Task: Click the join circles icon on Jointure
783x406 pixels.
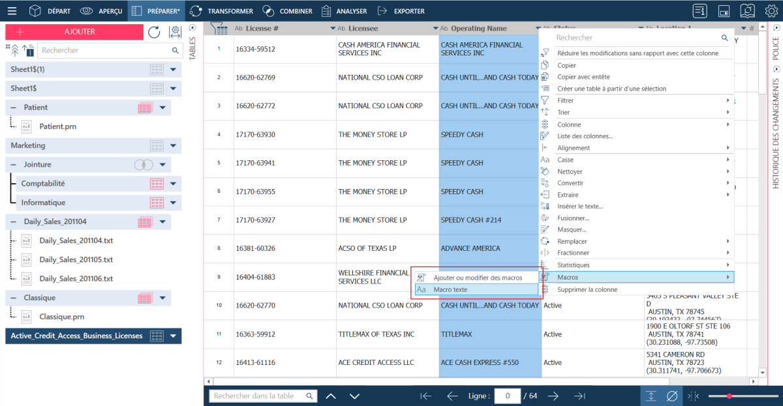Action: [x=144, y=165]
